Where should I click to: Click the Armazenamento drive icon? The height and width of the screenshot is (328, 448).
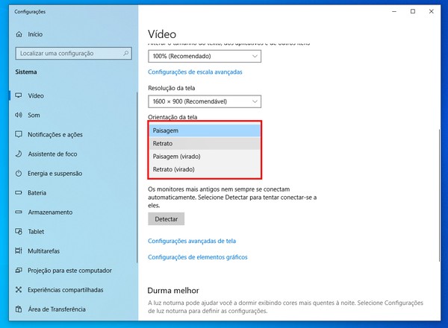click(19, 212)
